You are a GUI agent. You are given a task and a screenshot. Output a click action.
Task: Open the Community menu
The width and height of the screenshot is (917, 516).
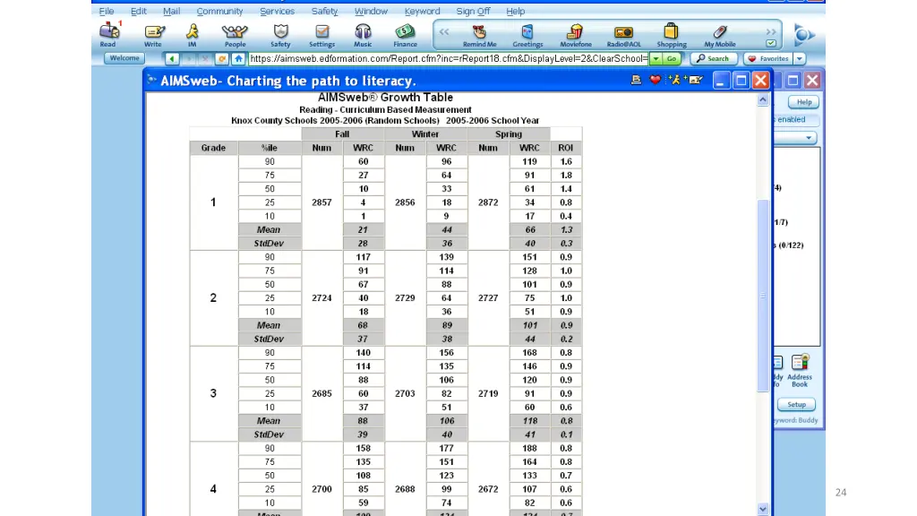(x=219, y=11)
